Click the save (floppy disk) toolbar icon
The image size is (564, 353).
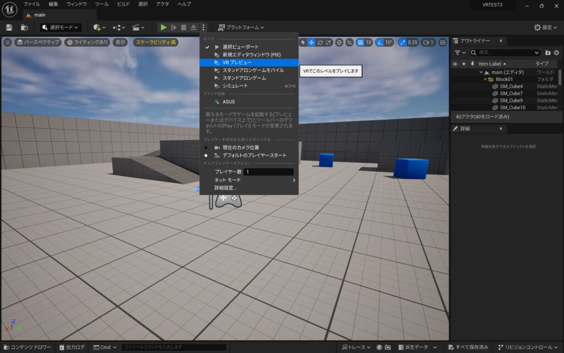pos(8,27)
